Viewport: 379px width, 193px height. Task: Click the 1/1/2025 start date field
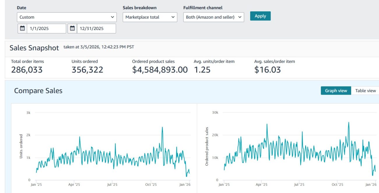tap(46, 29)
